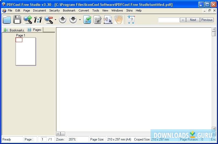This screenshot has width=218, height=144.
Task: Click the search text input field
Action: (x=169, y=20)
